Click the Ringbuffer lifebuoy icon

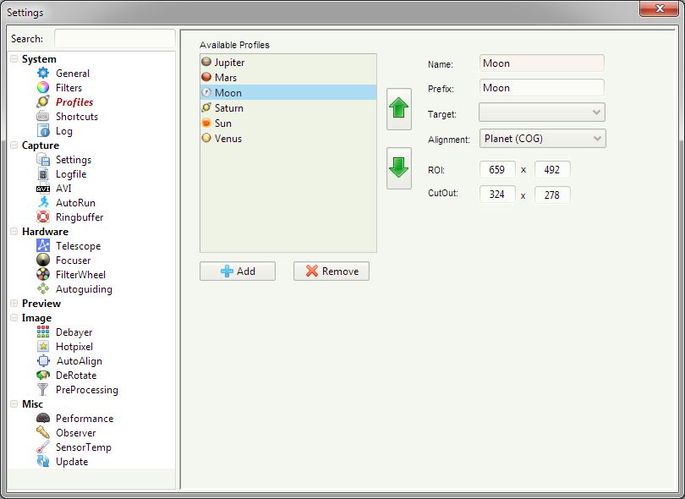pos(43,217)
